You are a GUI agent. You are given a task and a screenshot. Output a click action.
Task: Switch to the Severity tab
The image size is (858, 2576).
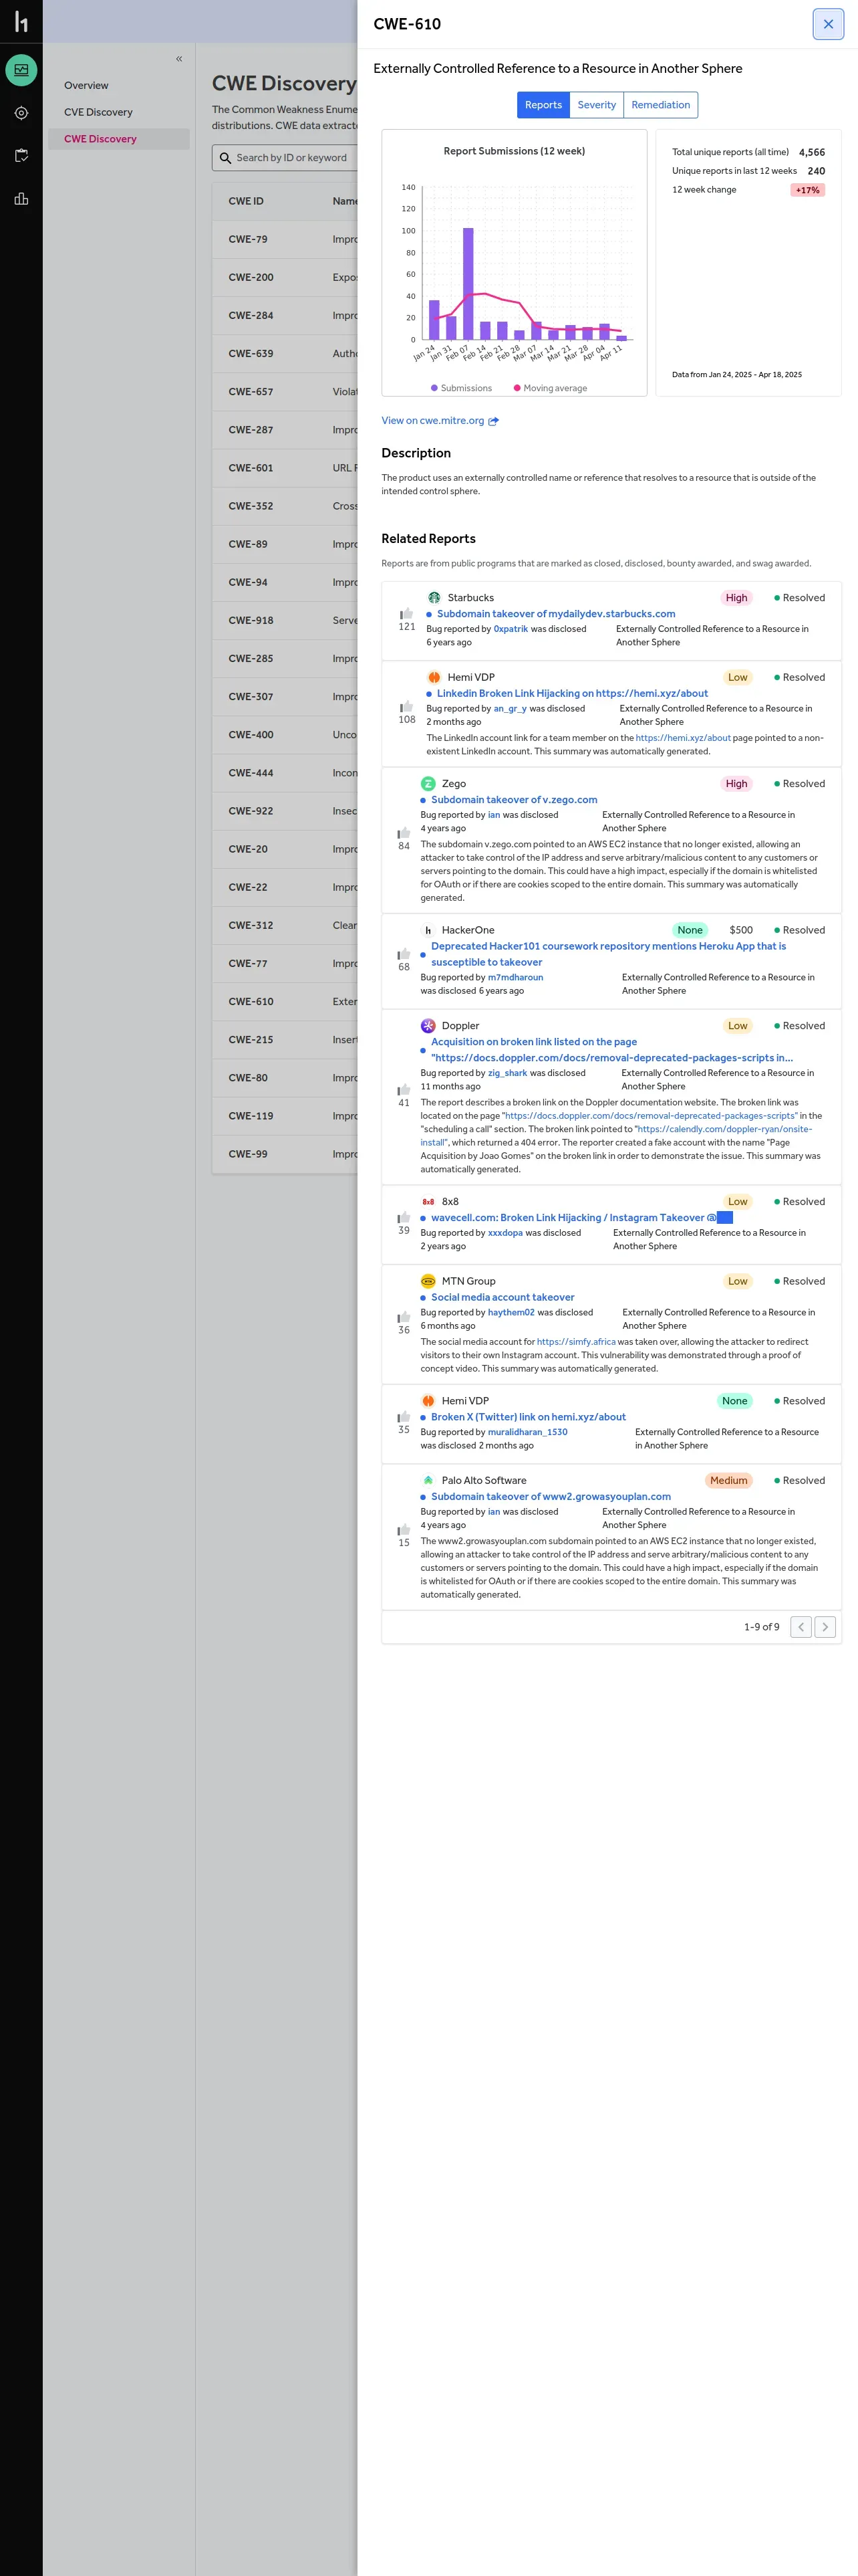tap(596, 105)
